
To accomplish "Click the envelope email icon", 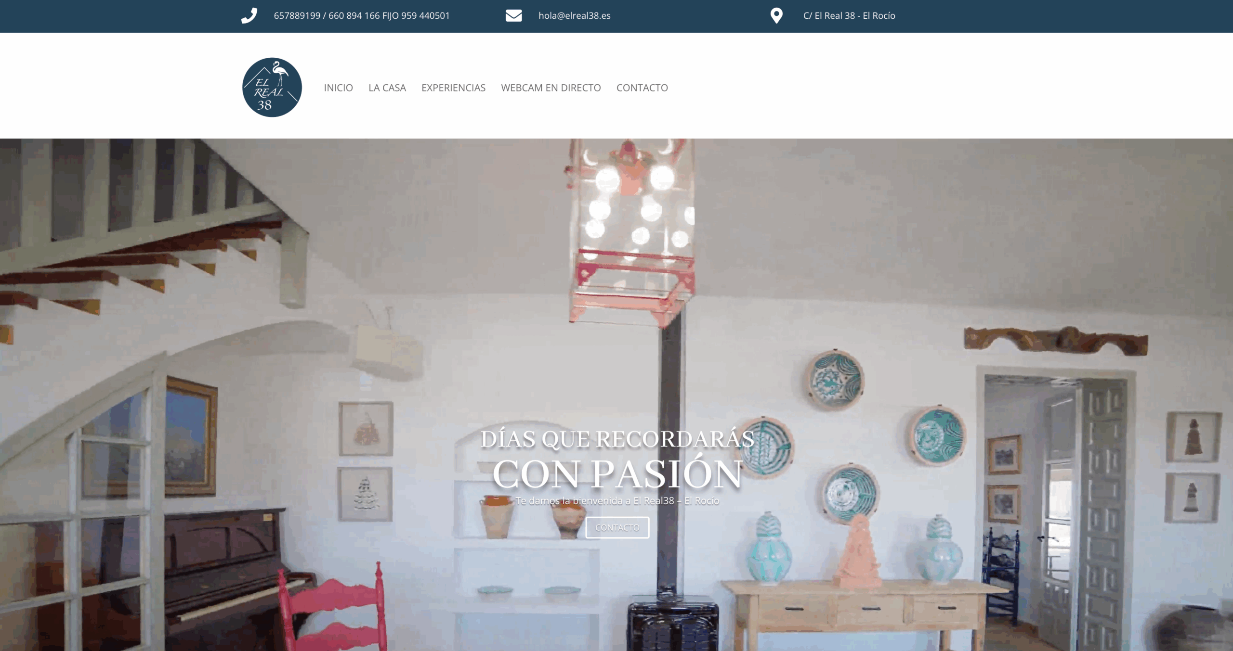I will click(x=513, y=15).
